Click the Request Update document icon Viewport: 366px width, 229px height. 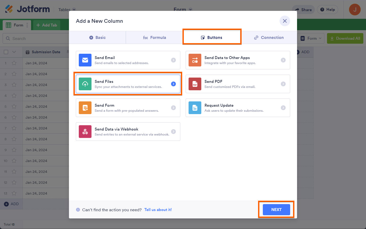pyautogui.click(x=195, y=108)
